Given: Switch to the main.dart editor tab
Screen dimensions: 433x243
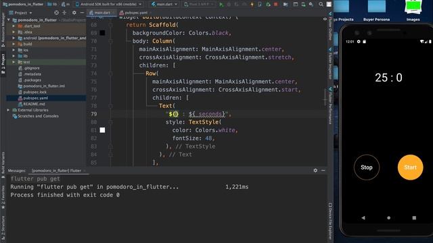Looking at the screenshot, I should tap(101, 13).
